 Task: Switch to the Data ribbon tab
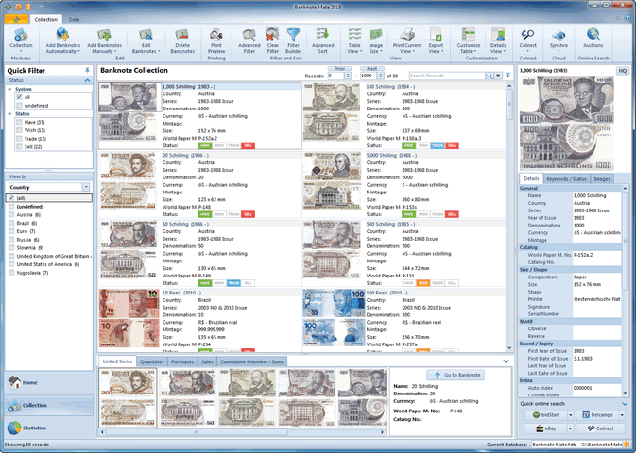tap(74, 19)
